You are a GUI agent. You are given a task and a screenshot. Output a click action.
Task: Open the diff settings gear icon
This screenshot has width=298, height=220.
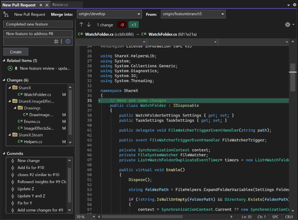click(x=288, y=24)
